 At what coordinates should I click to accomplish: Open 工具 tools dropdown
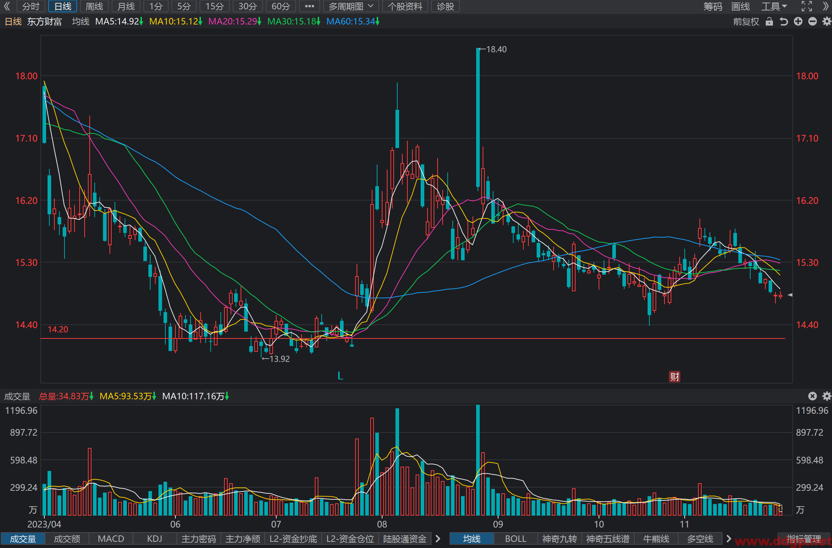(x=774, y=6)
